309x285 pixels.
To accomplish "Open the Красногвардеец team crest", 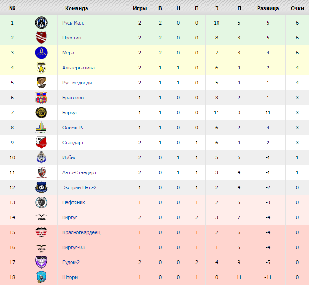I will (41, 232).
